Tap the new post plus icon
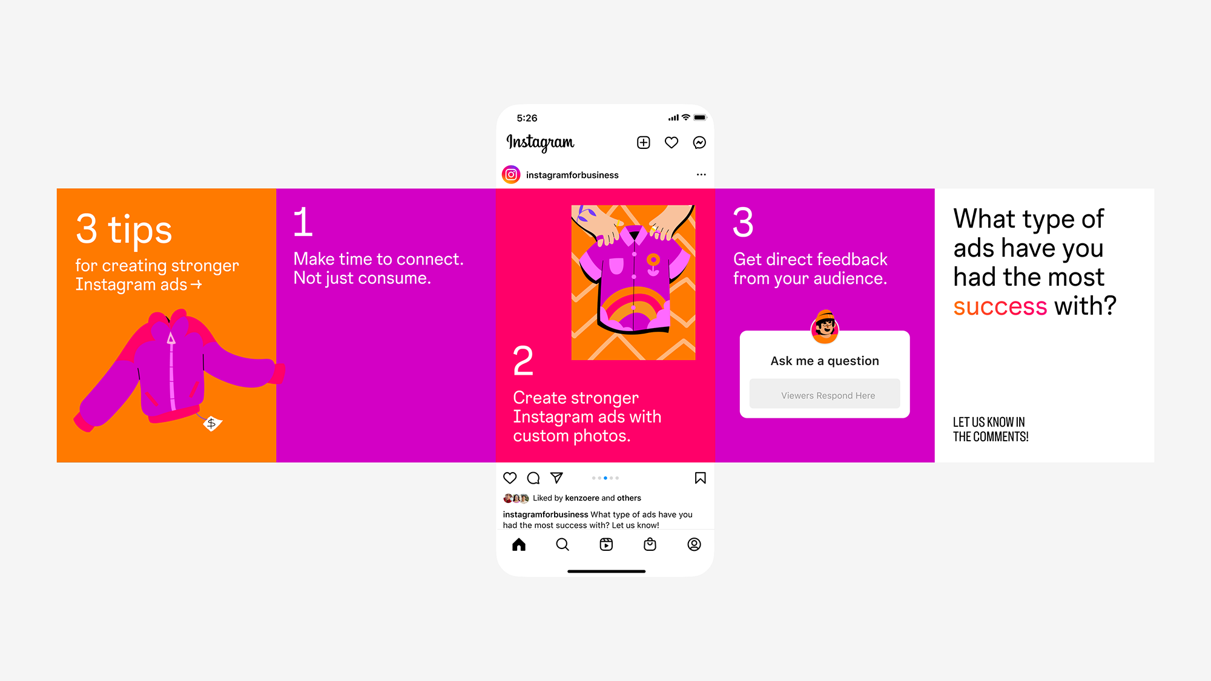Image resolution: width=1211 pixels, height=681 pixels. pos(644,142)
